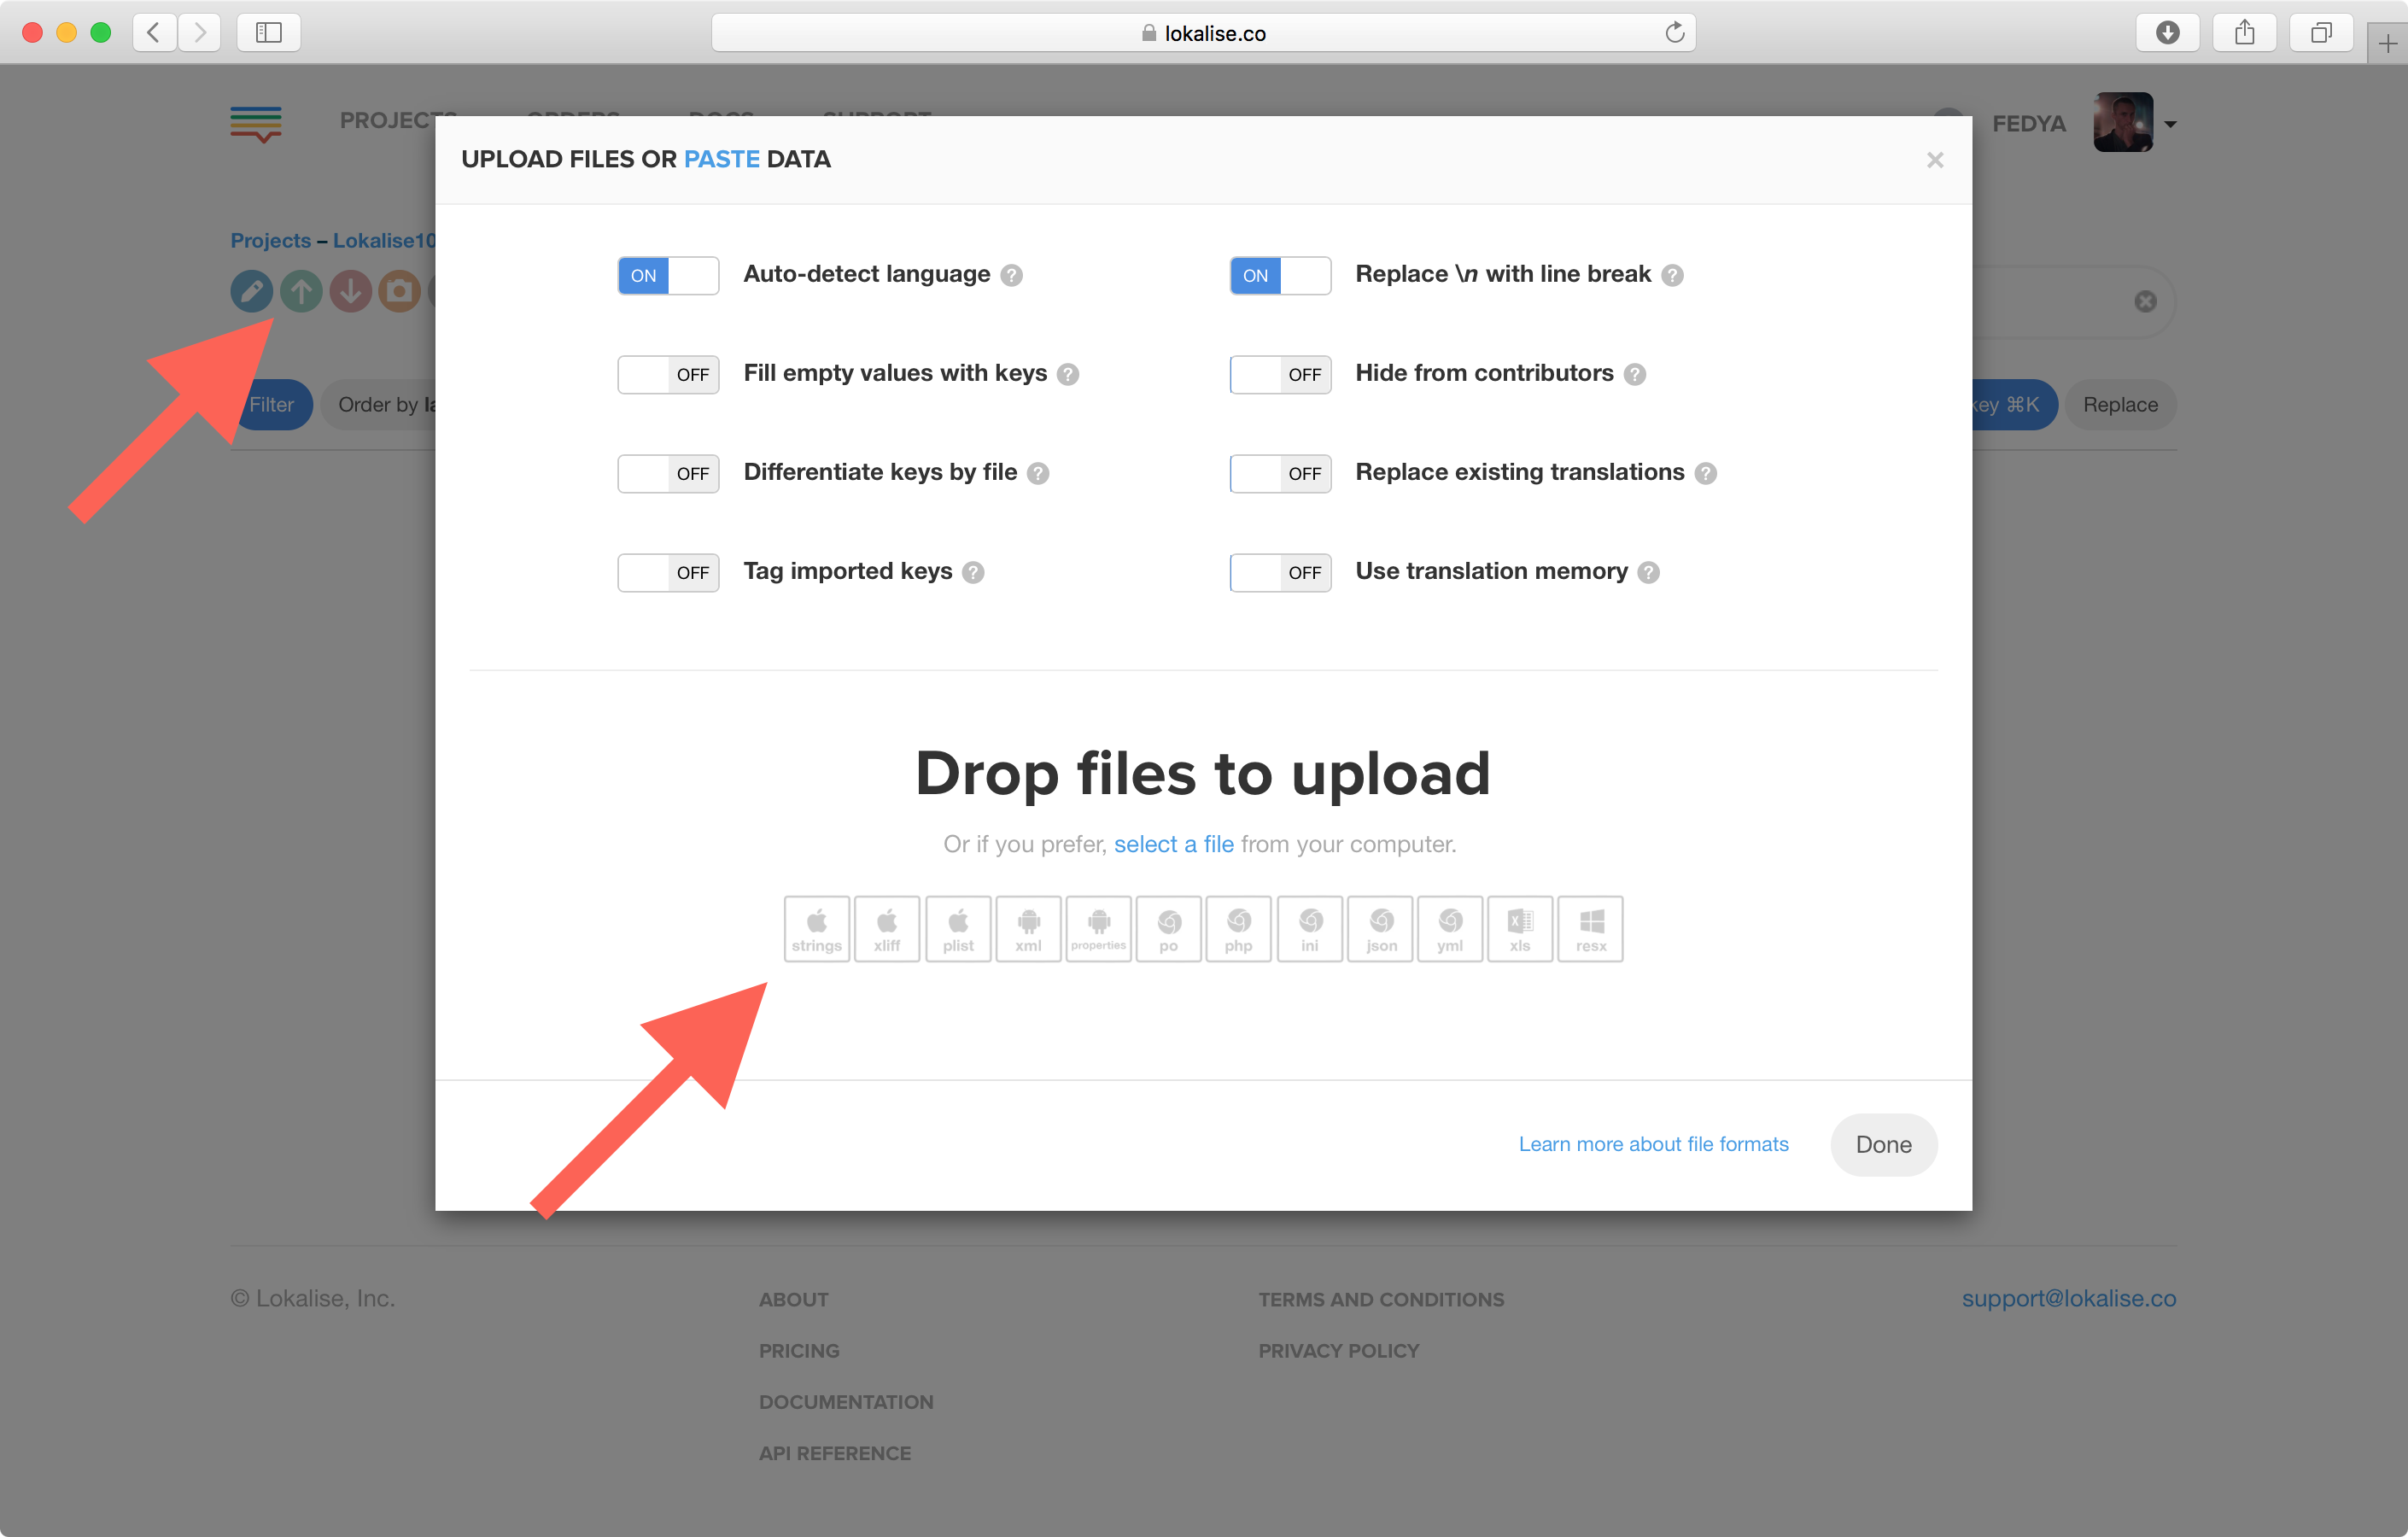2408x1537 pixels.
Task: Select the ini file format icon
Action: point(1310,929)
